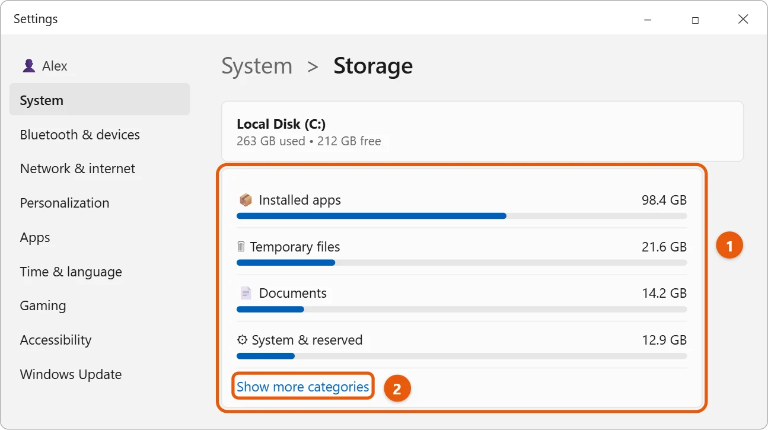Click the Documents usage bar

[x=461, y=309]
